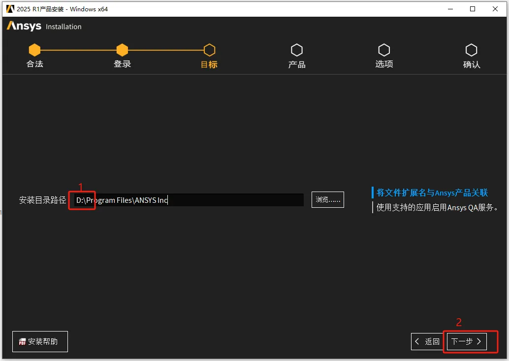The width and height of the screenshot is (509, 361).
Task: Click the 目标 step hexagon icon
Action: point(209,50)
